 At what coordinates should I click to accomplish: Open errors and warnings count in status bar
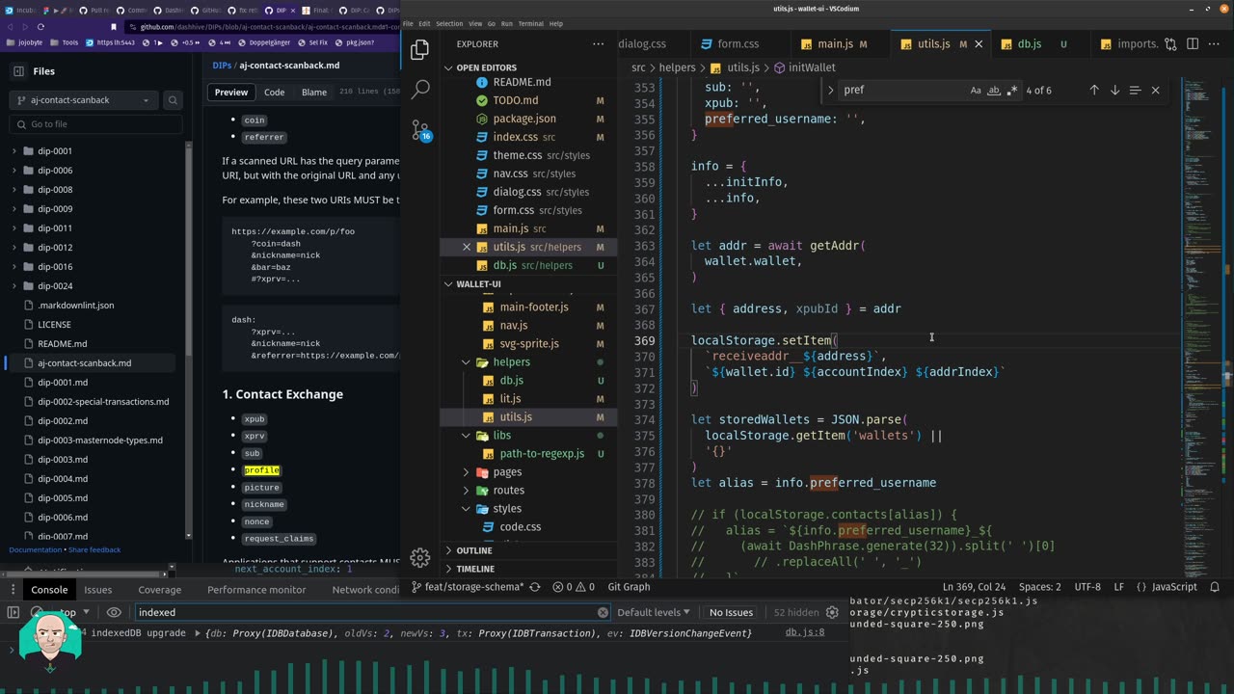[x=573, y=586]
